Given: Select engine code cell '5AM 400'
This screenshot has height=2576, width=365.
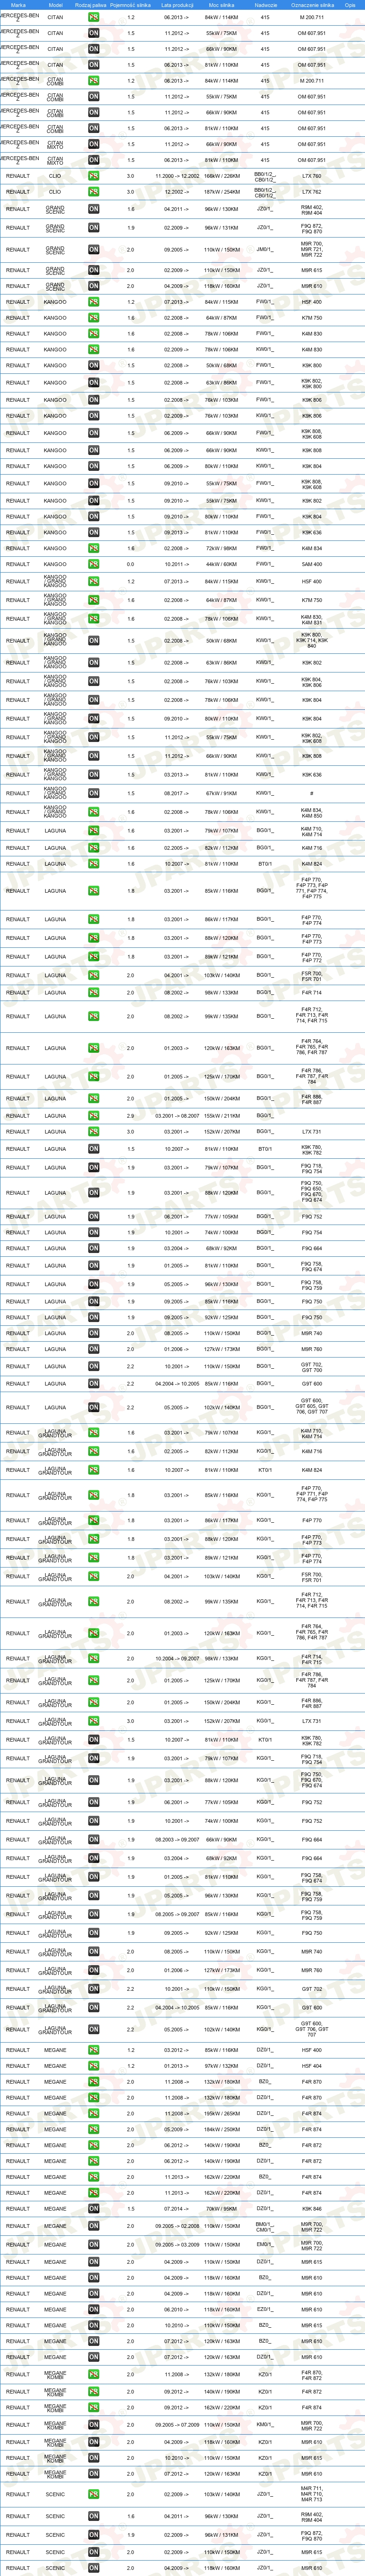Looking at the screenshot, I should [x=312, y=565].
